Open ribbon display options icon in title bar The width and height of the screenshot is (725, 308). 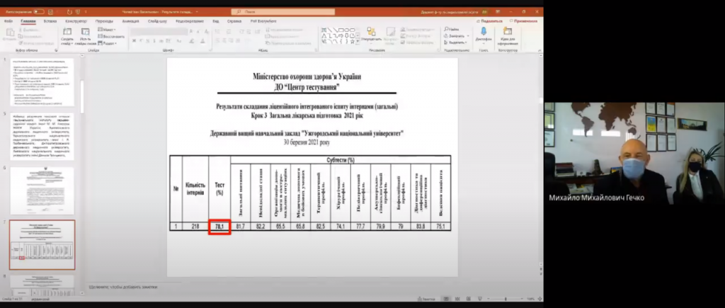498,11
